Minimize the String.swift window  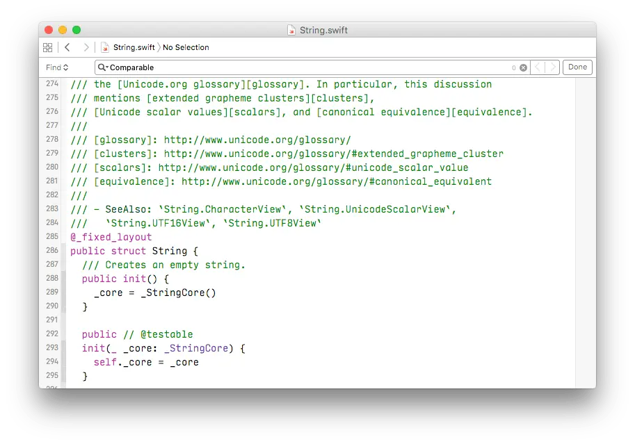63,30
